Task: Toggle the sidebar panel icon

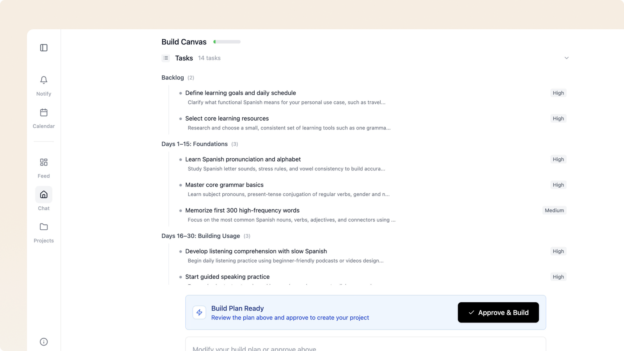Action: (44, 48)
